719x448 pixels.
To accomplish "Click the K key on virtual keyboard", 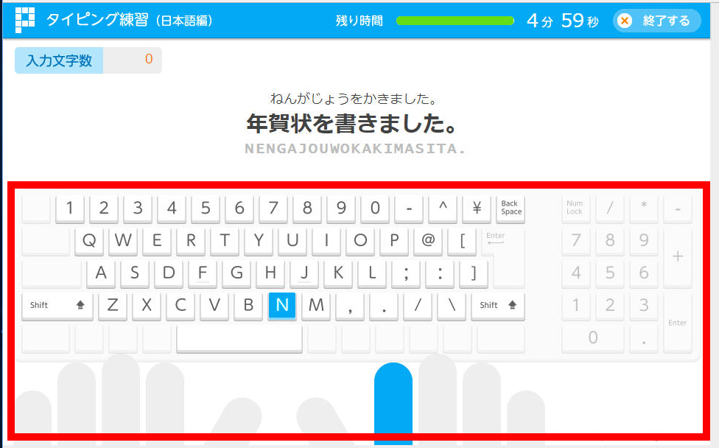I will click(x=338, y=273).
